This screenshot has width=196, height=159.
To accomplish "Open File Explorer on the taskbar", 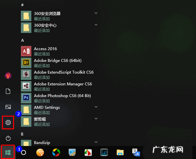I will (120, 152).
